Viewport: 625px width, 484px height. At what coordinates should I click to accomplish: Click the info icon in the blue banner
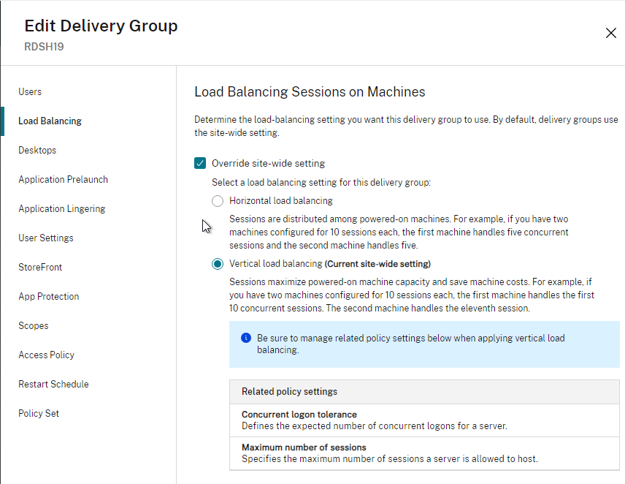(246, 339)
